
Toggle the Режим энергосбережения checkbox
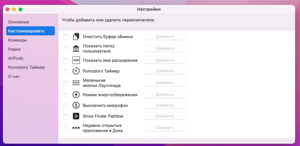(66, 95)
